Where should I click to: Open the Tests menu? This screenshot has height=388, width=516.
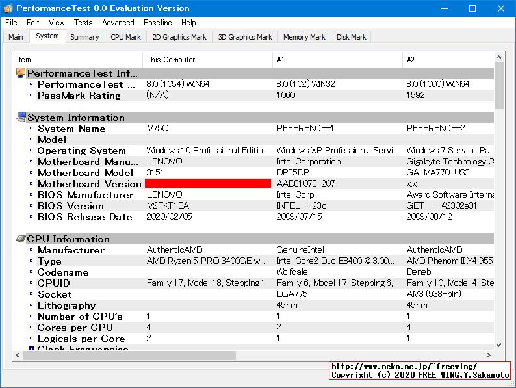[x=83, y=23]
